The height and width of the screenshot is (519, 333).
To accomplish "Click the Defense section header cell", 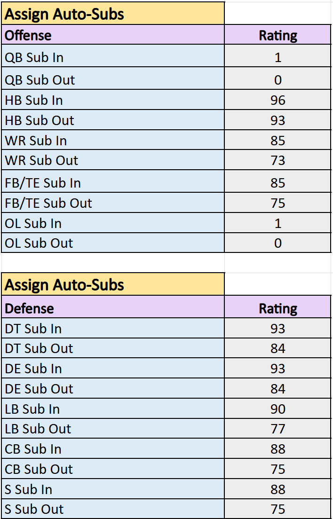I will click(113, 308).
